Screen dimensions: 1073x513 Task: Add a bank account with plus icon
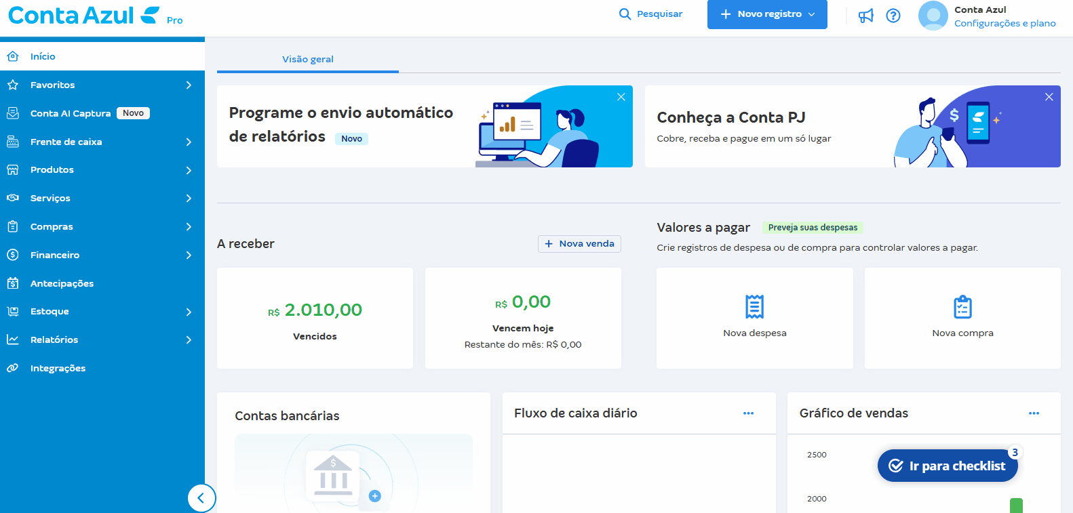pyautogui.click(x=374, y=496)
